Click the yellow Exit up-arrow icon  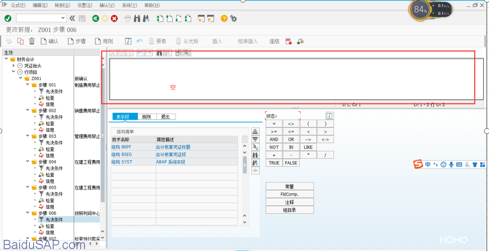(105, 19)
